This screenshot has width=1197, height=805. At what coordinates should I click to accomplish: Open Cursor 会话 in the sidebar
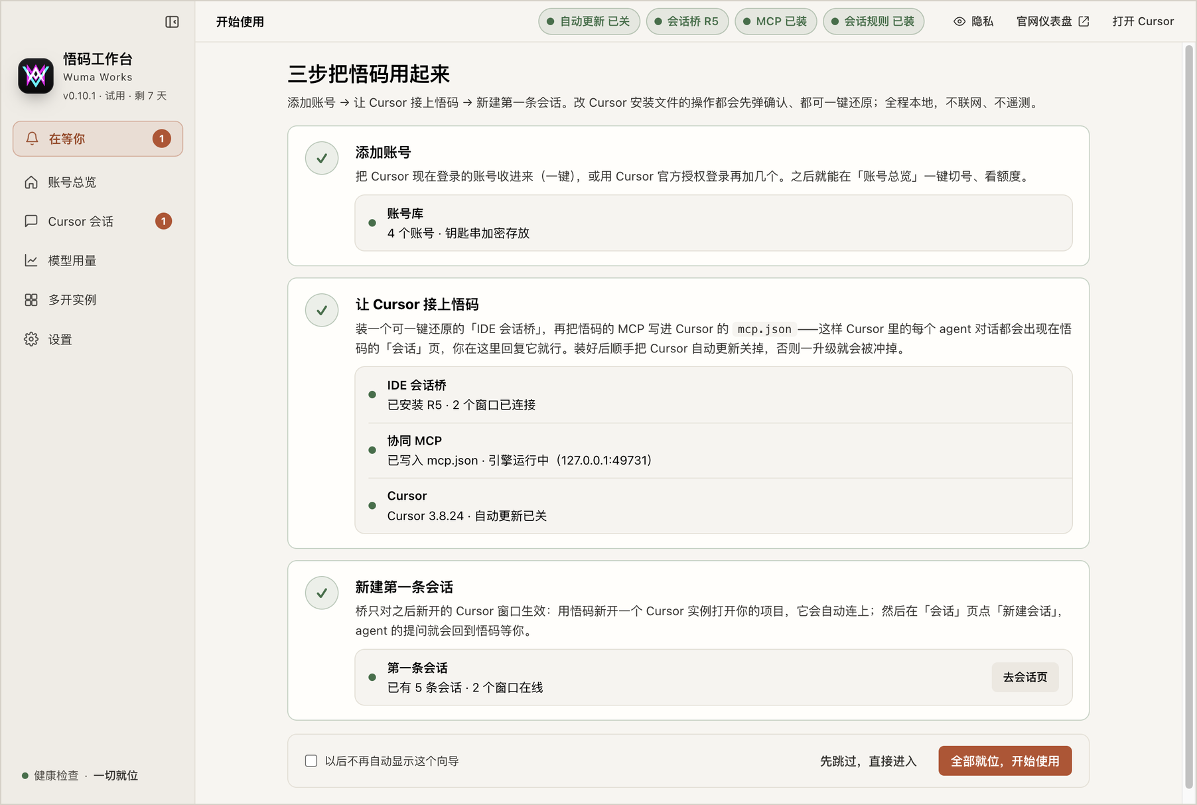pyautogui.click(x=98, y=221)
